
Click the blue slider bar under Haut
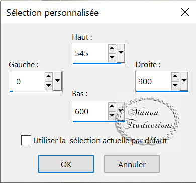[x=97, y=64]
